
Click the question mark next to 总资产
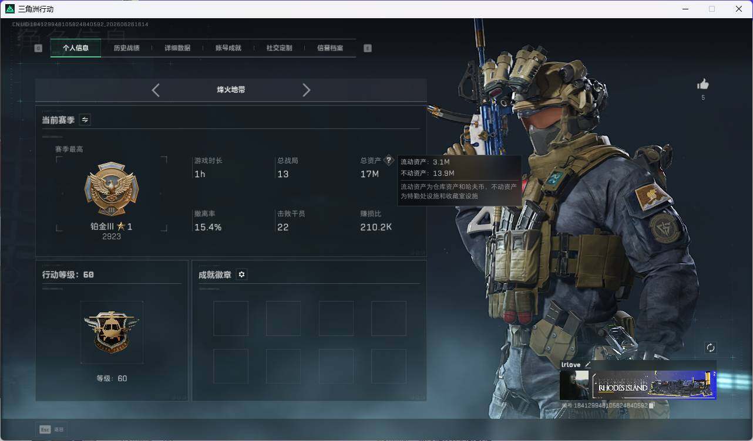388,160
